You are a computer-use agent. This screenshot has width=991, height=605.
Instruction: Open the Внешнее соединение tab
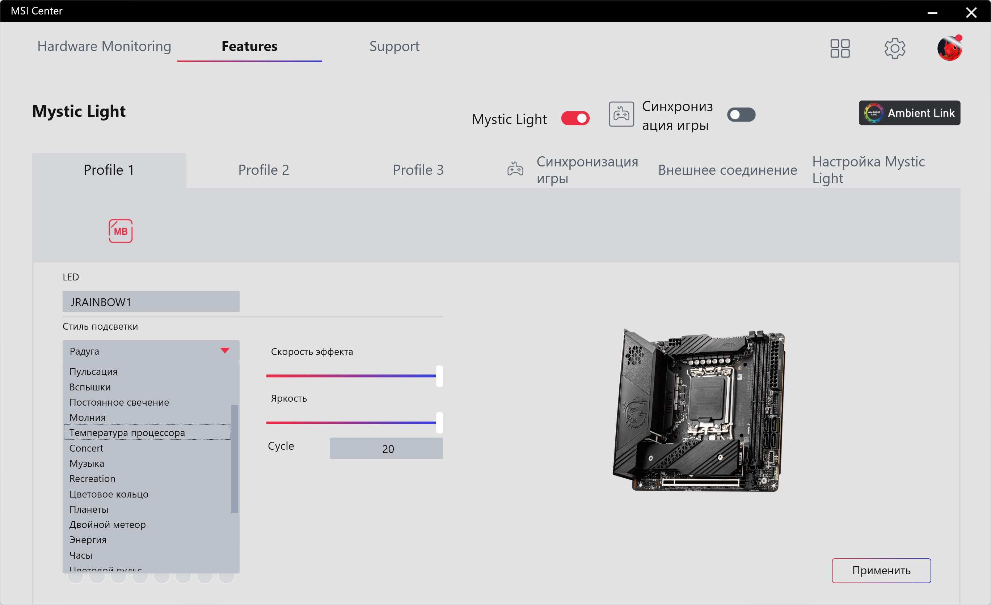point(727,170)
